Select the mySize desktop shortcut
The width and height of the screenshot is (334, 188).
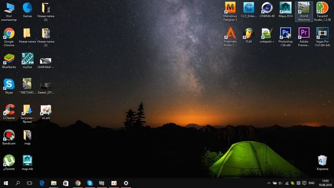27,61
